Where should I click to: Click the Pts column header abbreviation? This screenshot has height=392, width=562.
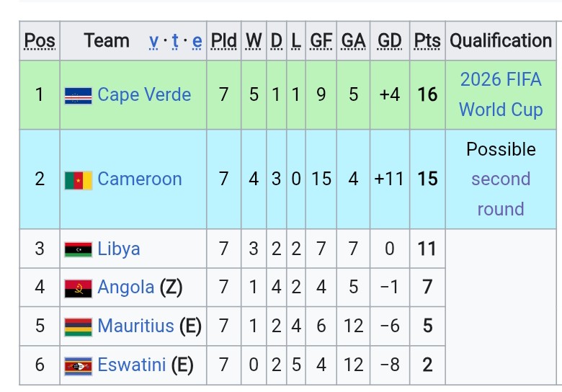pos(427,40)
